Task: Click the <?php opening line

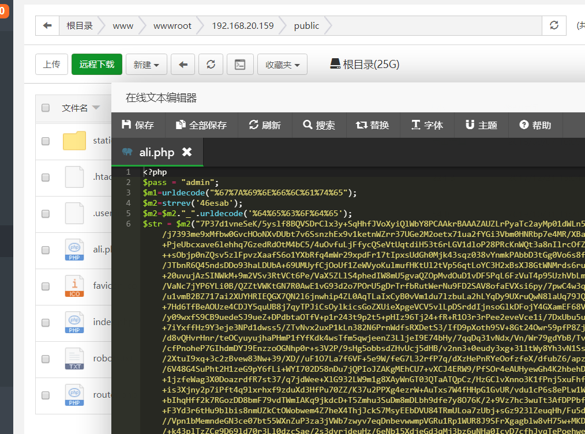Action: point(155,172)
